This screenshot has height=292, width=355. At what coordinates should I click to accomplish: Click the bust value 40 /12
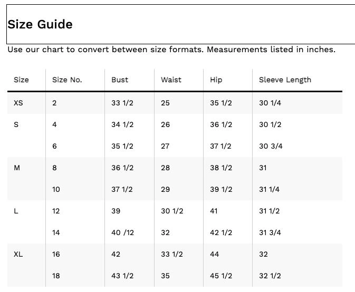tap(122, 233)
